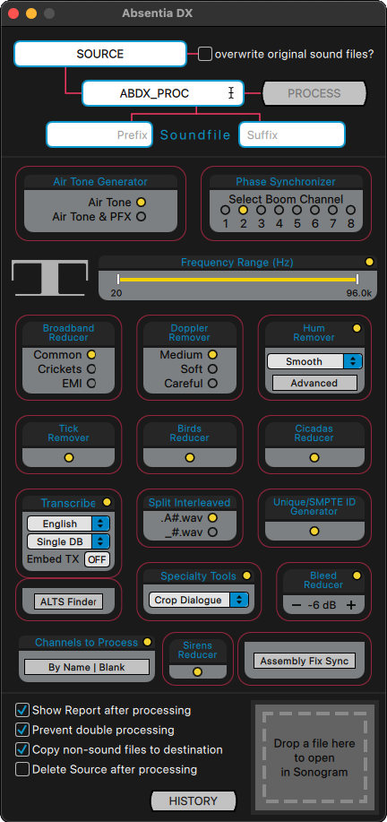Enable the Cicadas Reducer indicator
This screenshot has width=387, height=822.
314,458
